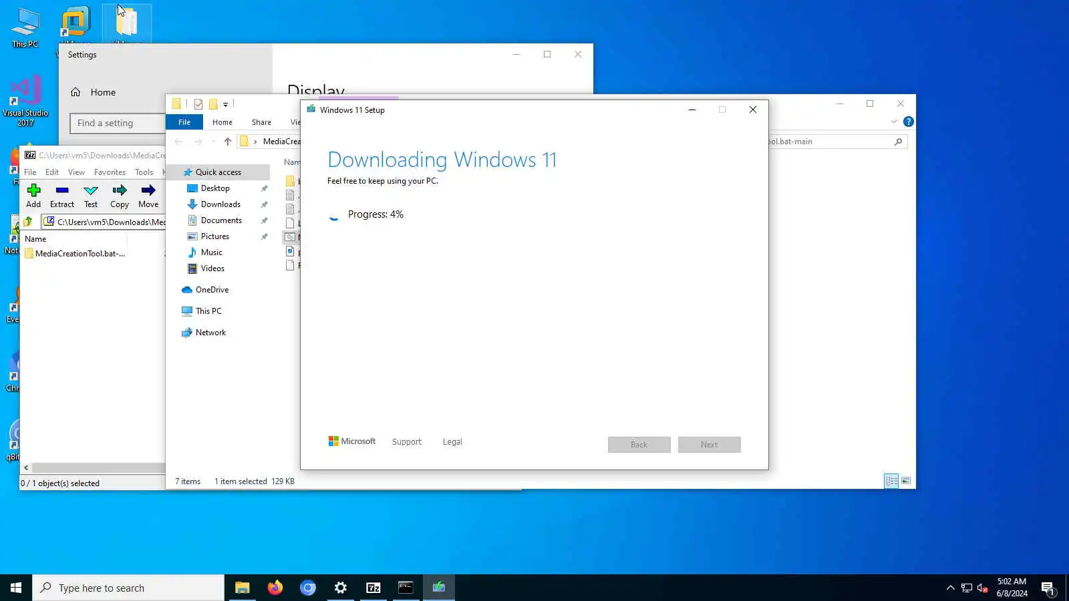This screenshot has height=601, width=1069.
Task: Click the Back button in Windows 11 Setup
Action: pos(639,445)
